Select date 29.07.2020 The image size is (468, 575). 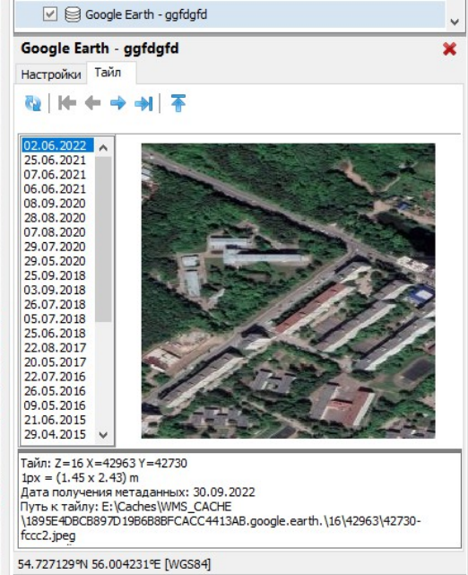pos(55,247)
